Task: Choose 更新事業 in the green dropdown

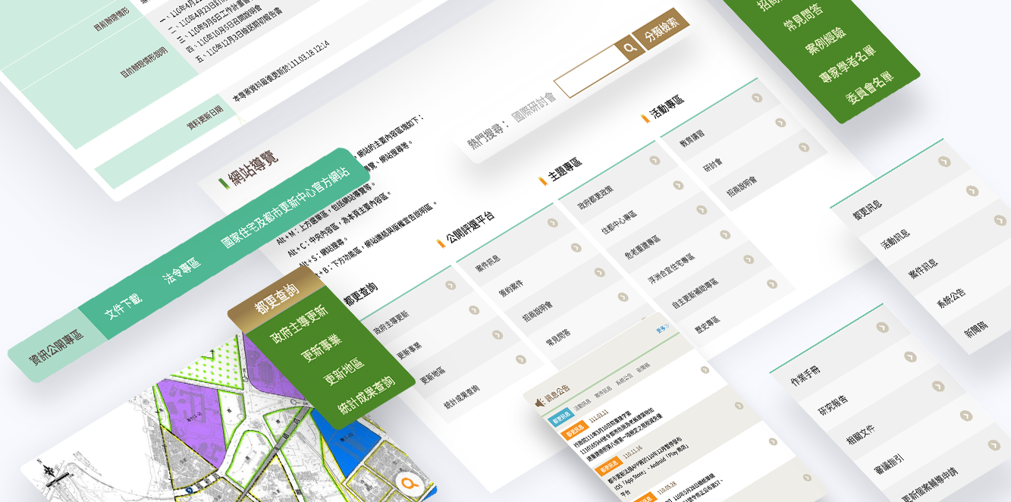Action: 322,347
